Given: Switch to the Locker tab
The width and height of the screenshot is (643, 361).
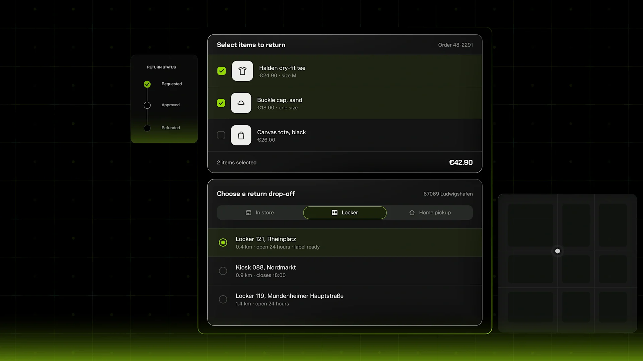Looking at the screenshot, I should point(345,213).
